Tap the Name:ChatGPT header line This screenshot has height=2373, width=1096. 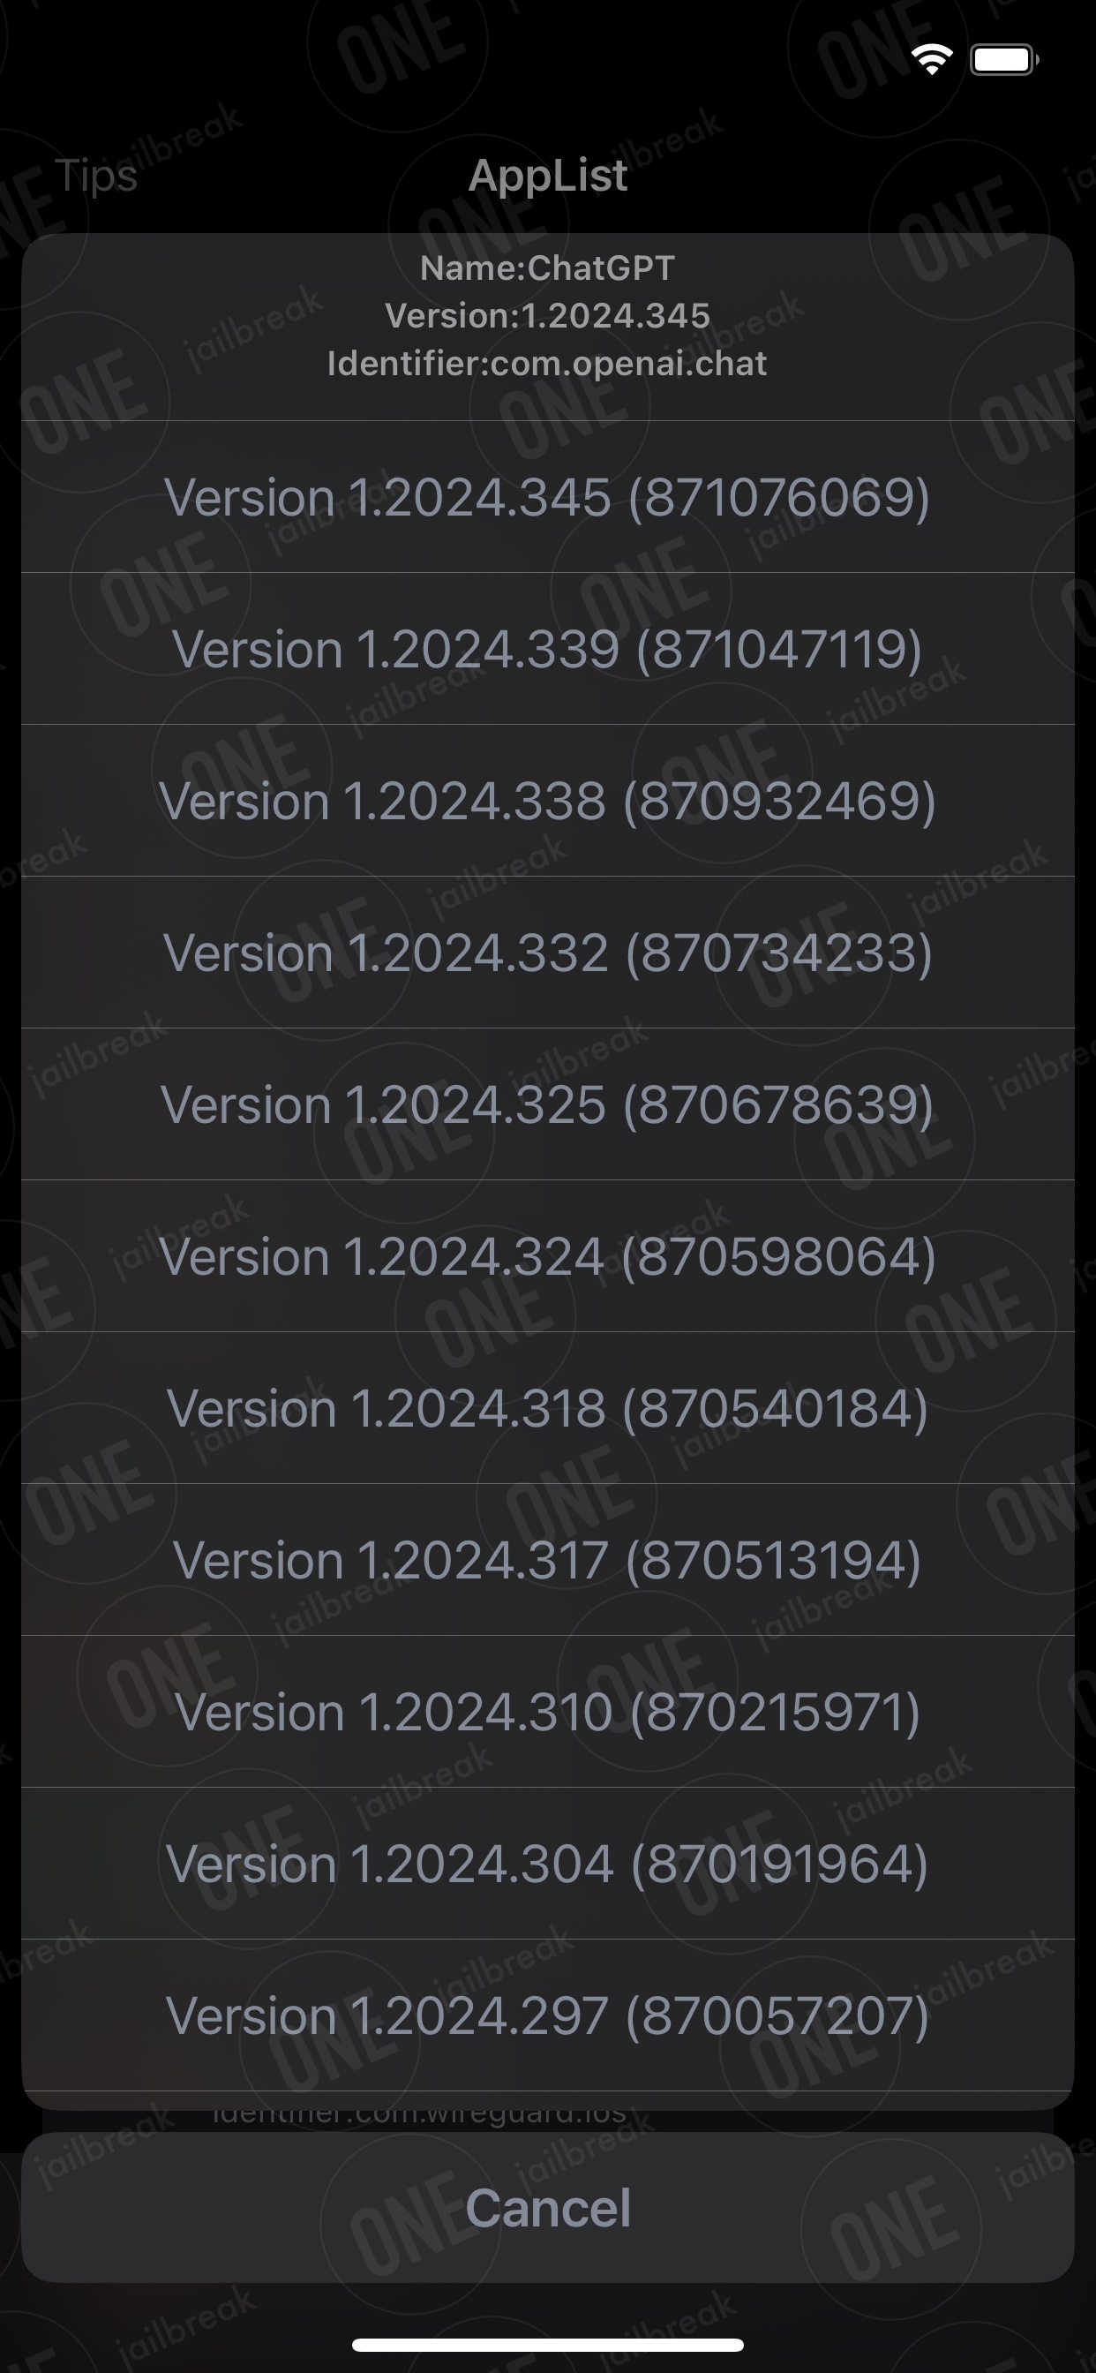coord(548,268)
